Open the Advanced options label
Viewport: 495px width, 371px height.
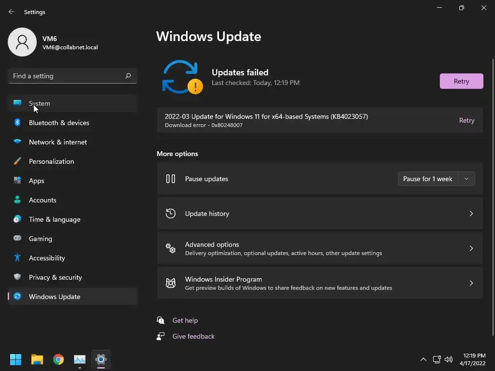212,244
